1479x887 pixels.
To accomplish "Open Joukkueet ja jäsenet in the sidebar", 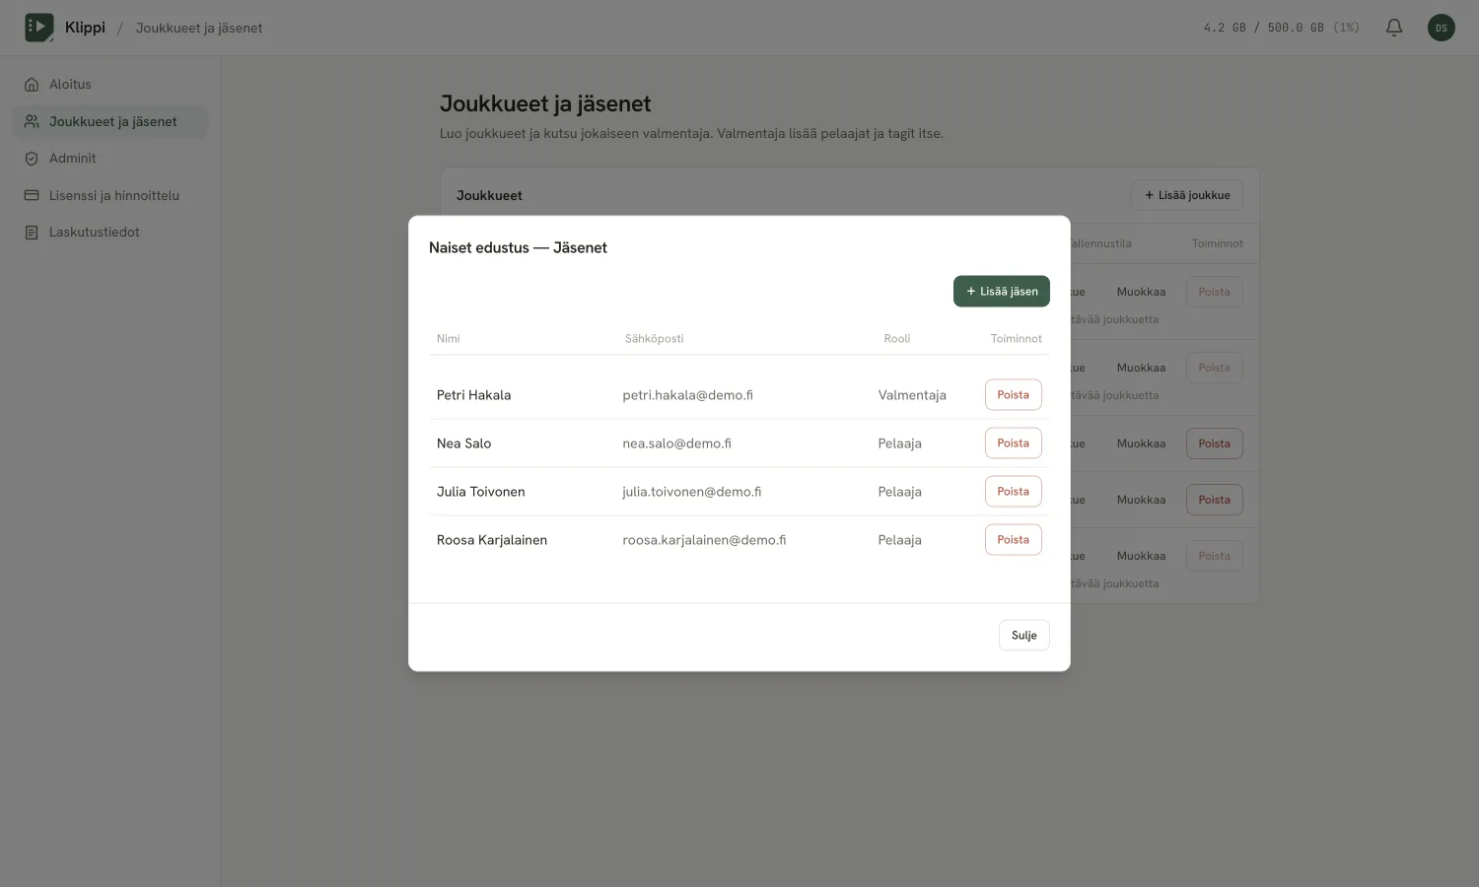I will [110, 121].
